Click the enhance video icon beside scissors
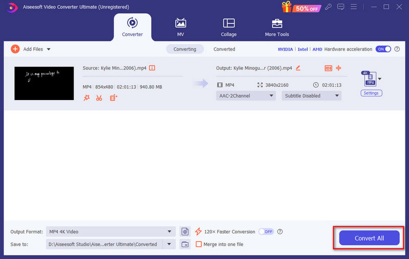Image resolution: width=409 pixels, height=259 pixels. coord(113,98)
